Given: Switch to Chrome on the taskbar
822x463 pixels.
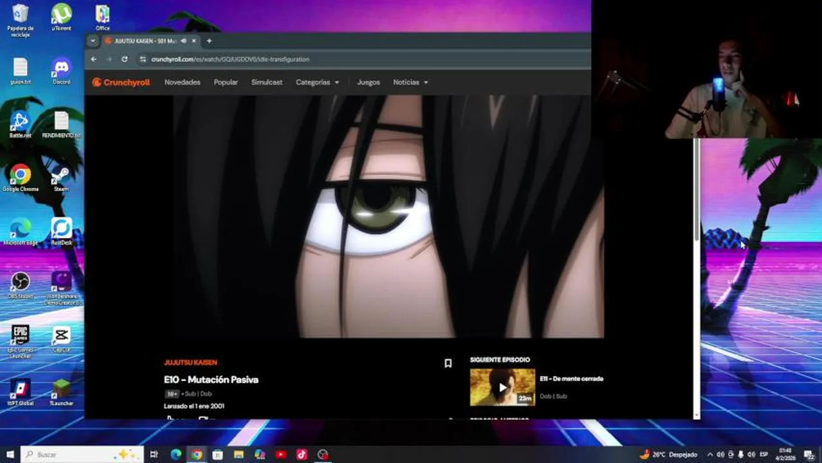Looking at the screenshot, I should coord(197,455).
